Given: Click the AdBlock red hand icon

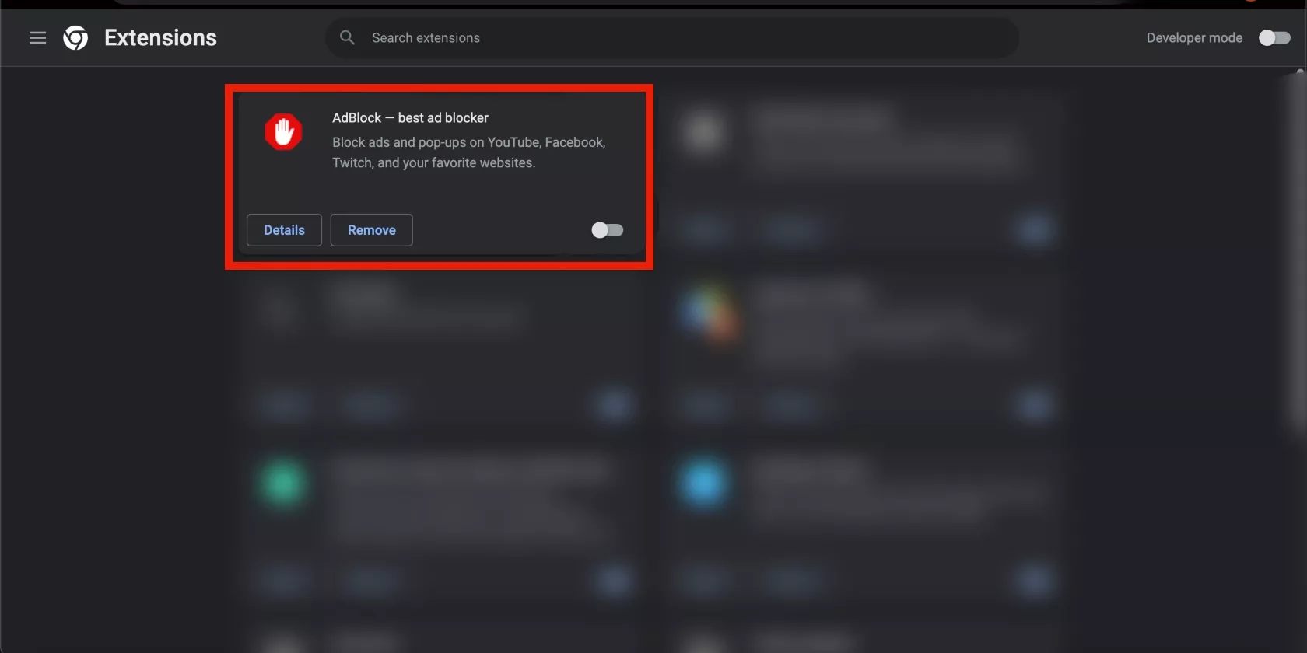Looking at the screenshot, I should coord(283,132).
